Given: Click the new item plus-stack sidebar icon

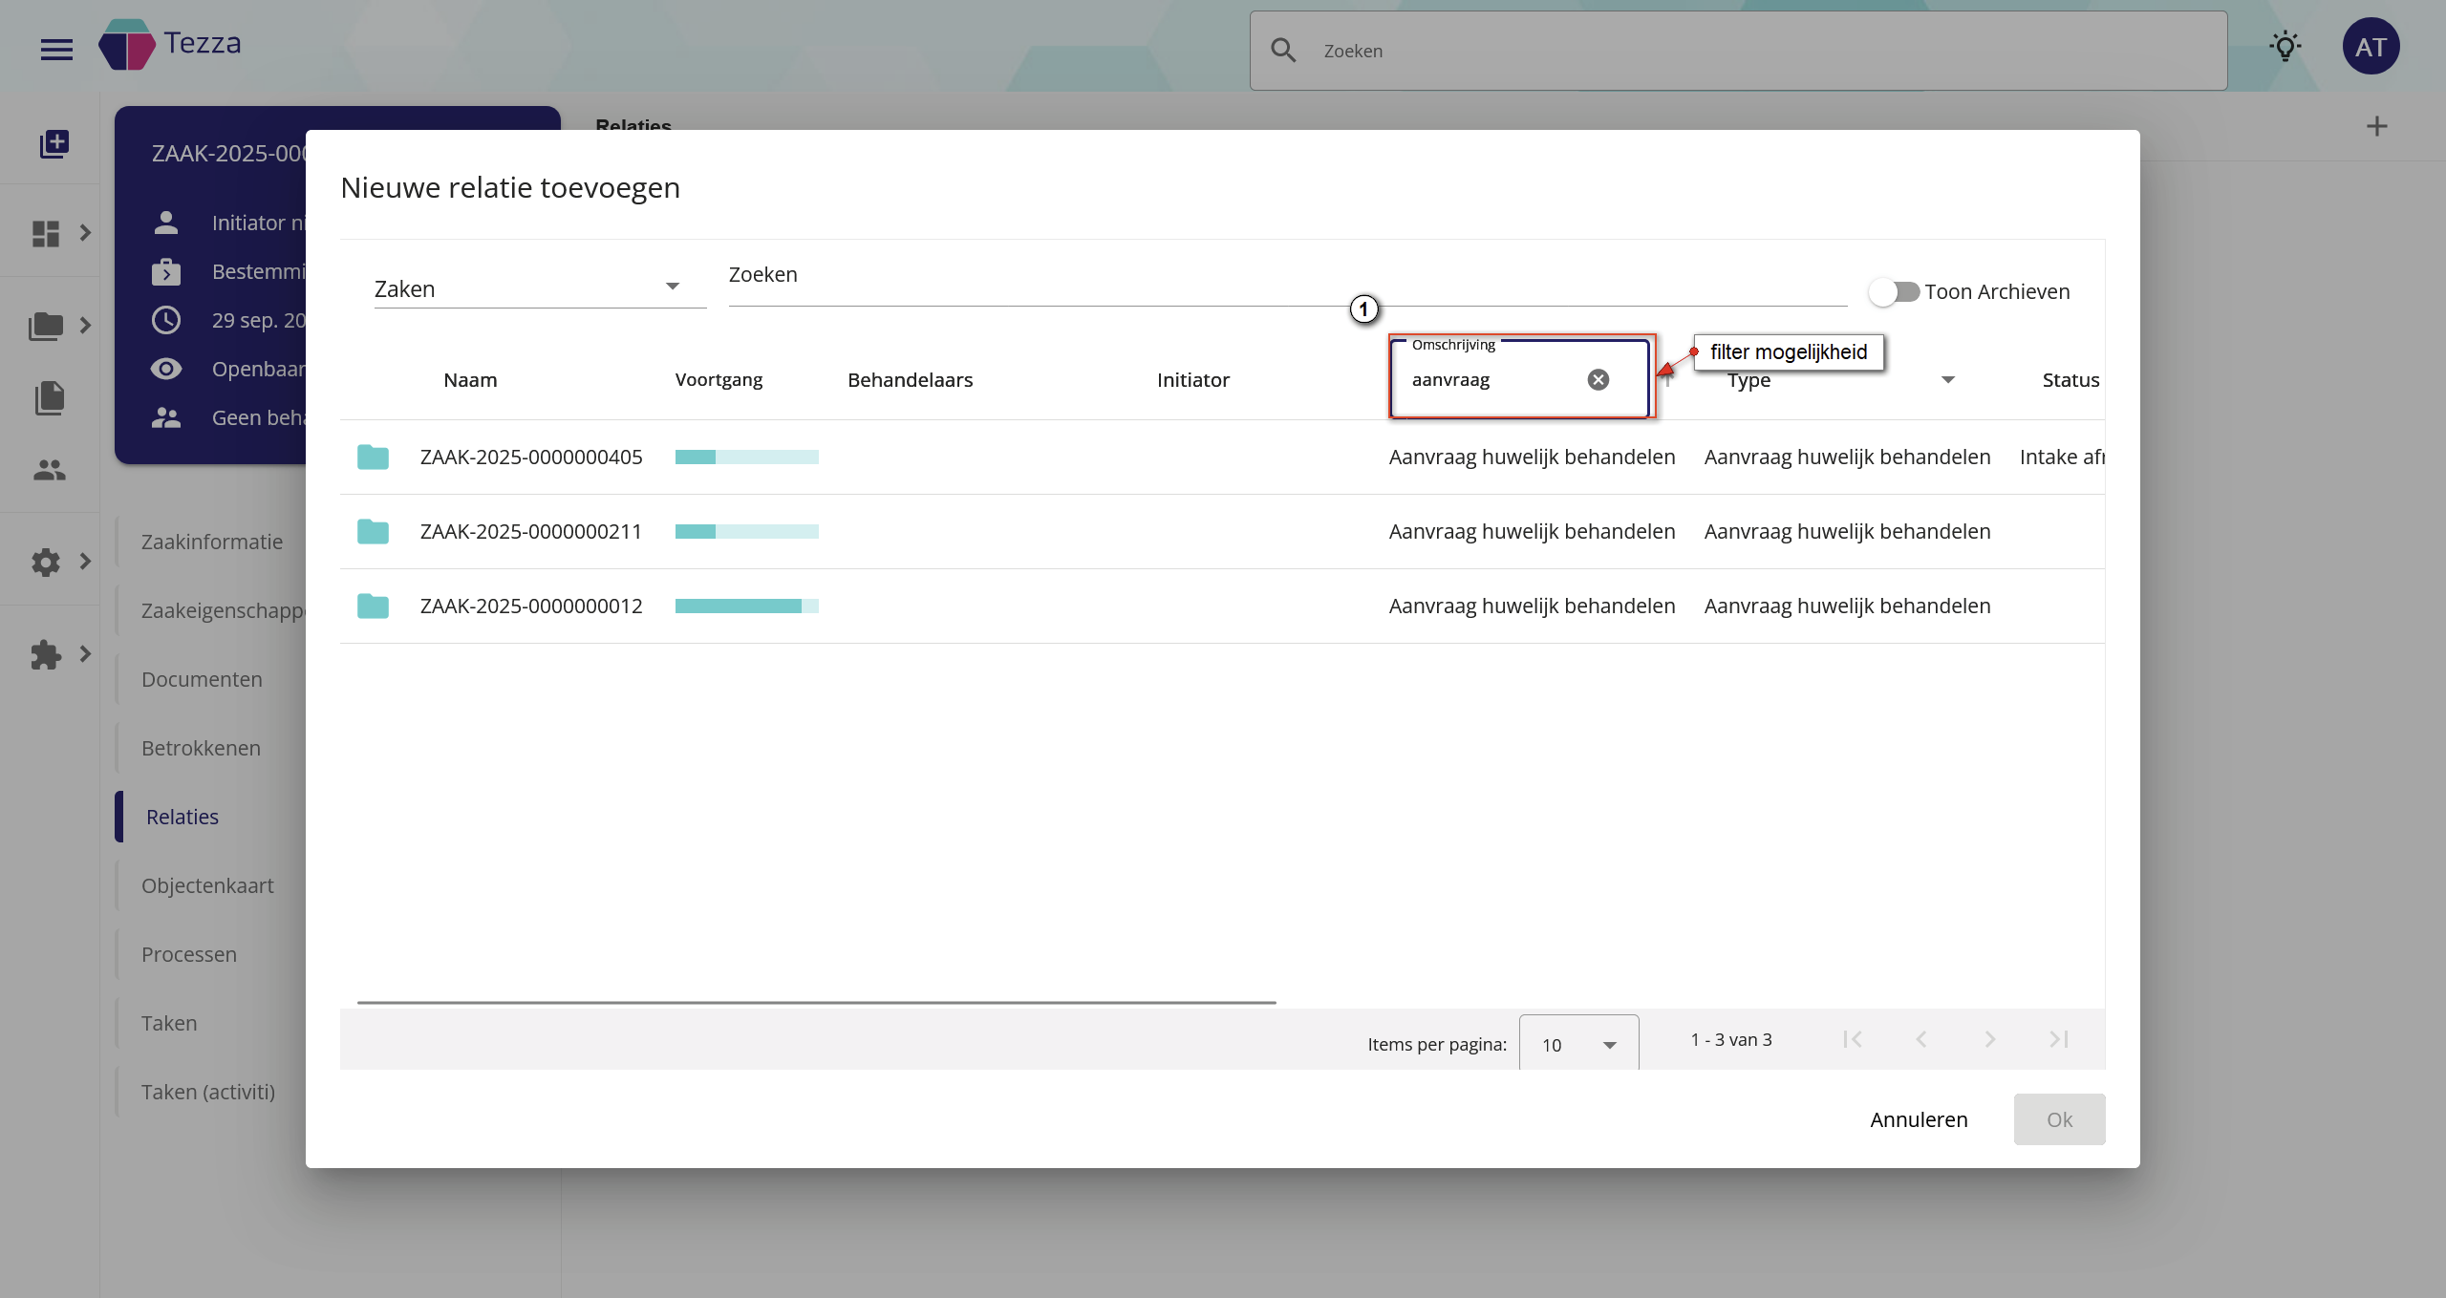Looking at the screenshot, I should click(x=54, y=144).
